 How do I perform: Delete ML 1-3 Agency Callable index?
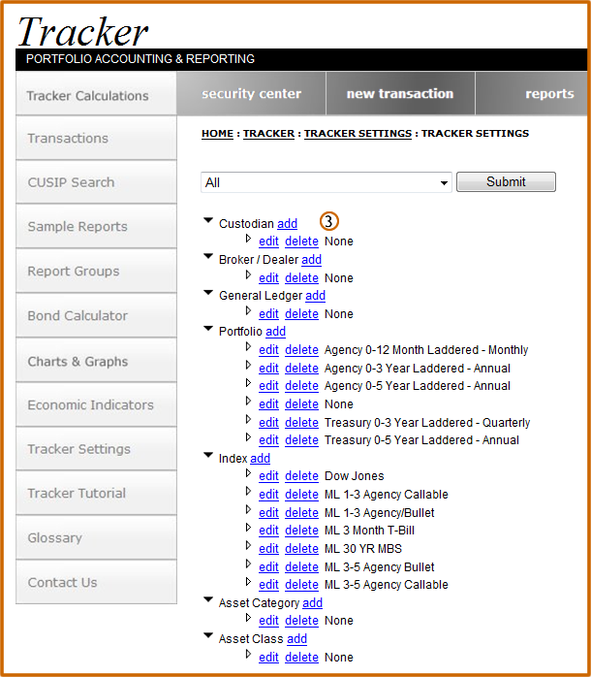point(301,494)
